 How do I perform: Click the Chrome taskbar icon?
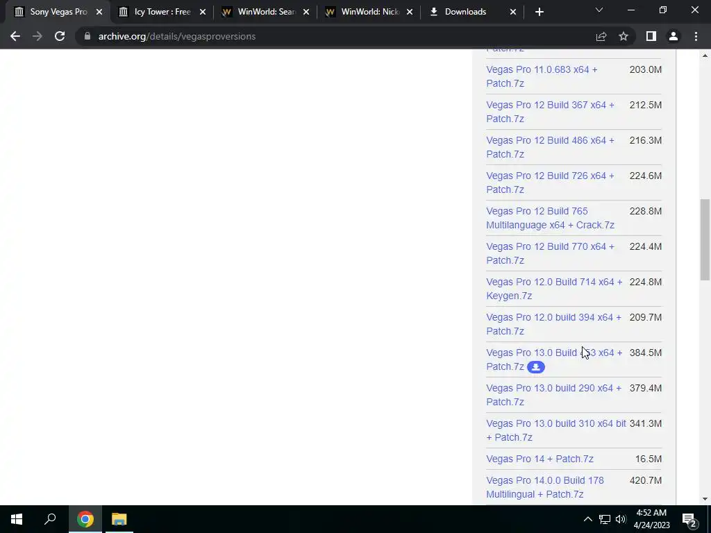[85, 519]
